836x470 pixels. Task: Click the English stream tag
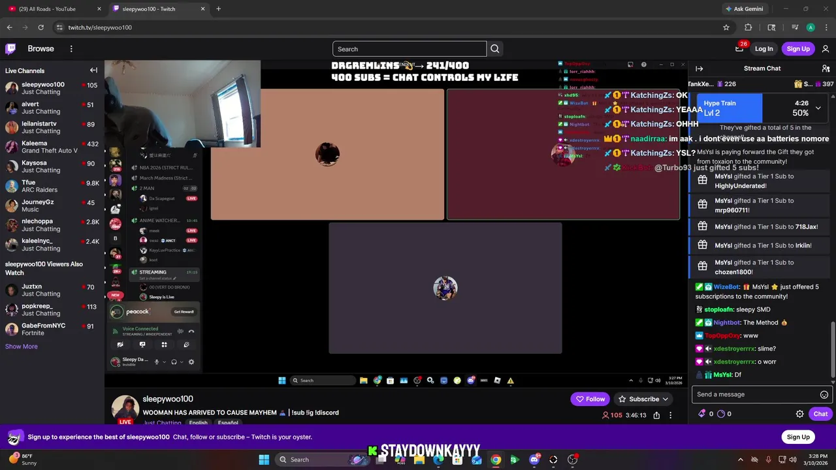pyautogui.click(x=198, y=423)
